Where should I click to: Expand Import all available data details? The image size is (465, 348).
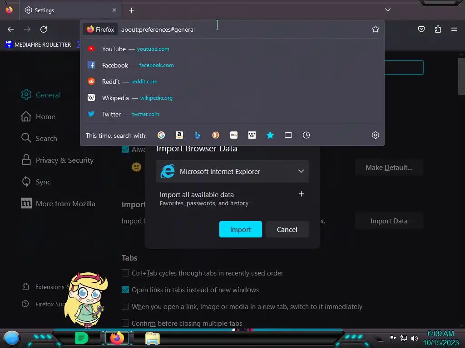pos(301,194)
